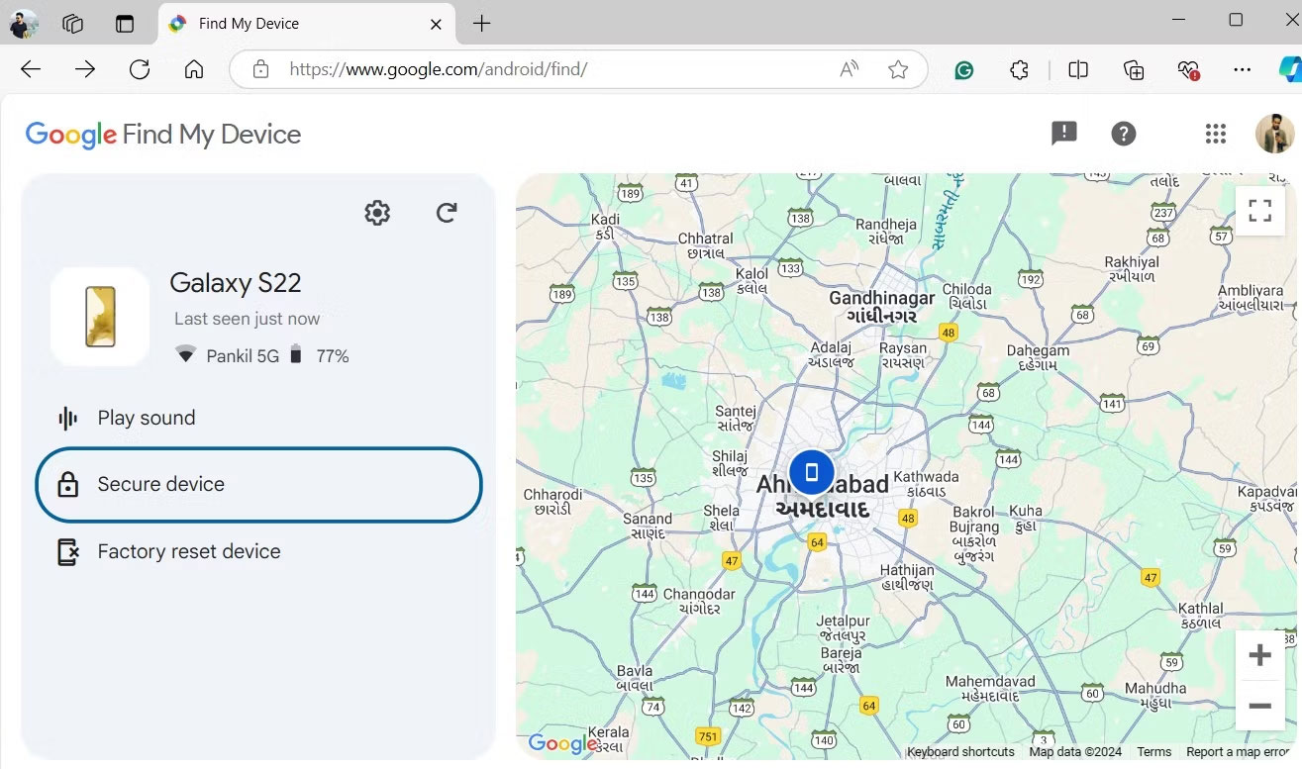Select Play sound option
Viewport: 1302px width, 769px height.
[x=146, y=418]
